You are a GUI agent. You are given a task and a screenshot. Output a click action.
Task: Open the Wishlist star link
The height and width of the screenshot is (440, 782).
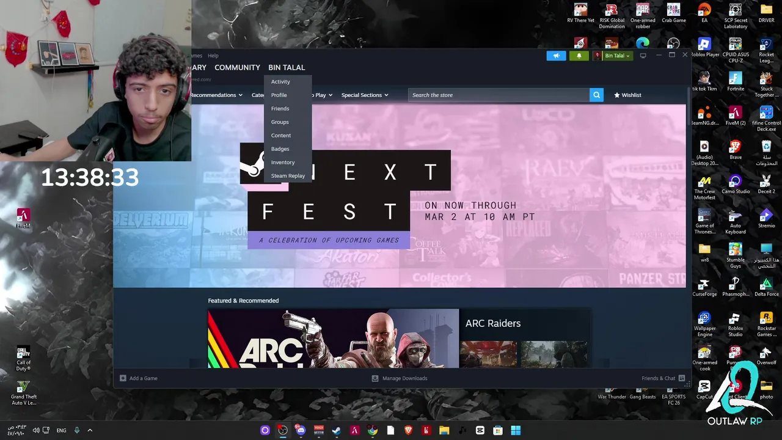627,95
